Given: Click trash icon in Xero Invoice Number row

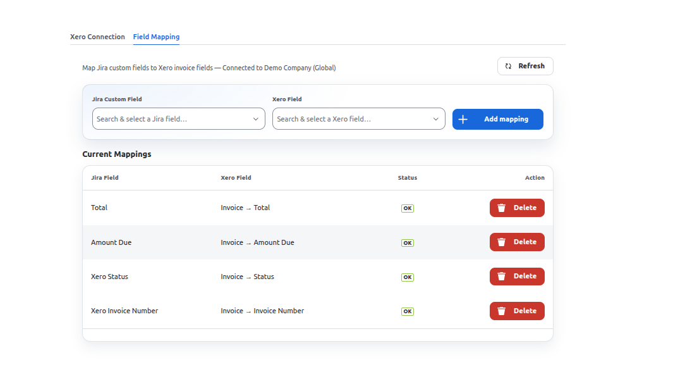Looking at the screenshot, I should (501, 311).
